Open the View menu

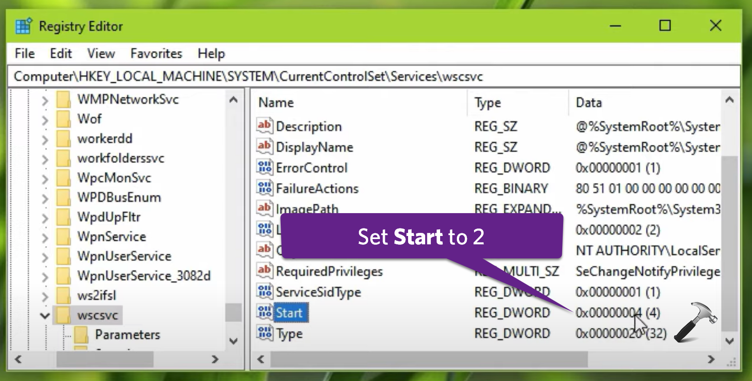coord(101,54)
